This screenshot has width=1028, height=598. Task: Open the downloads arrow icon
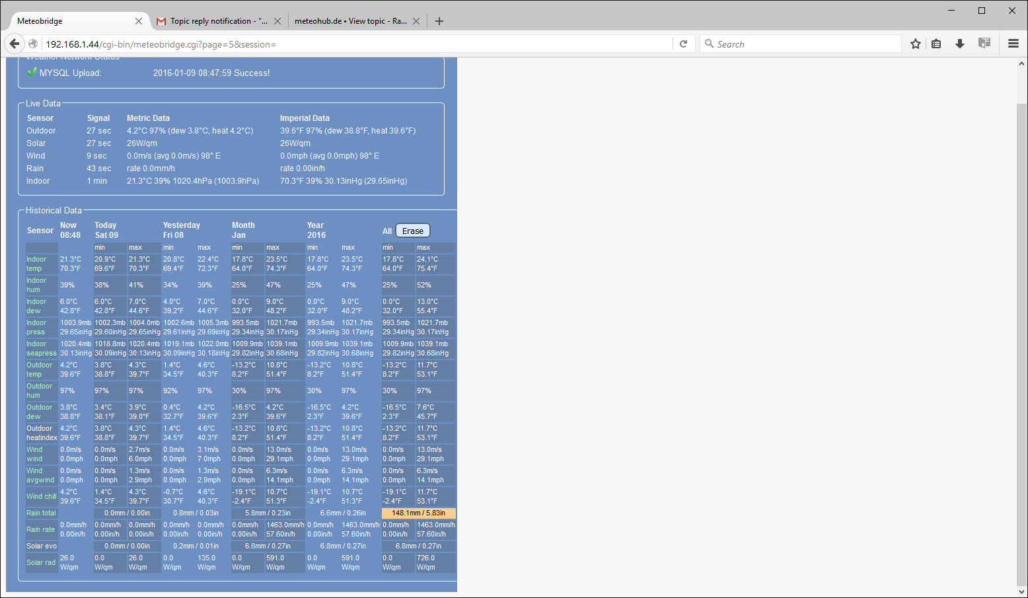(959, 44)
